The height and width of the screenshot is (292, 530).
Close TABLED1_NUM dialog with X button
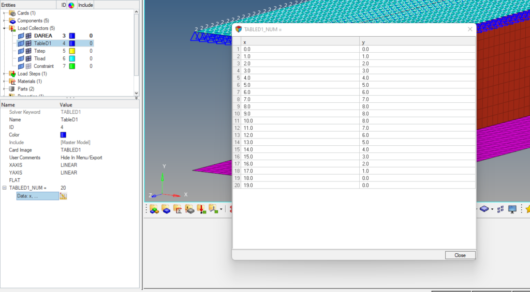click(x=470, y=29)
